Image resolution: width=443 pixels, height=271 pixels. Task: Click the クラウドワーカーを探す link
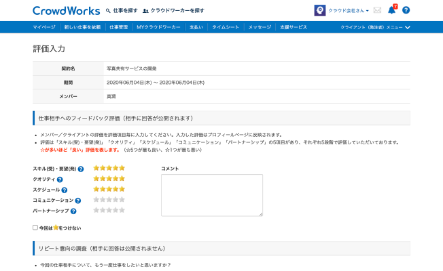(173, 11)
